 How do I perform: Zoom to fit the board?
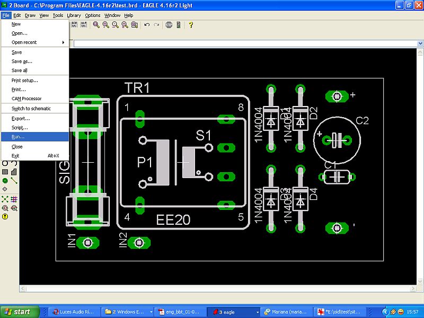96,25
